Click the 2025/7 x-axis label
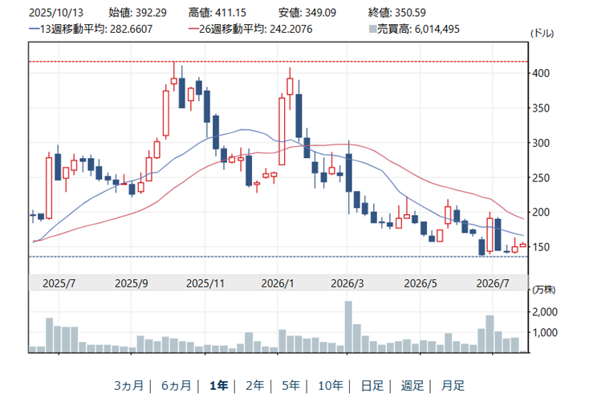The image size is (589, 414). [59, 283]
